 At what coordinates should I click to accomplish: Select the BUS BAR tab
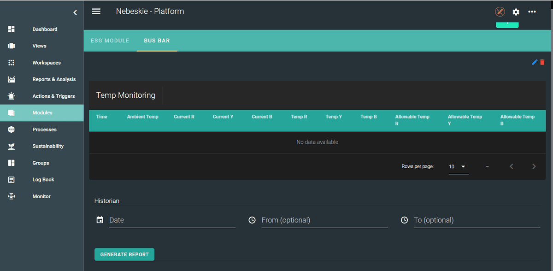coord(157,41)
